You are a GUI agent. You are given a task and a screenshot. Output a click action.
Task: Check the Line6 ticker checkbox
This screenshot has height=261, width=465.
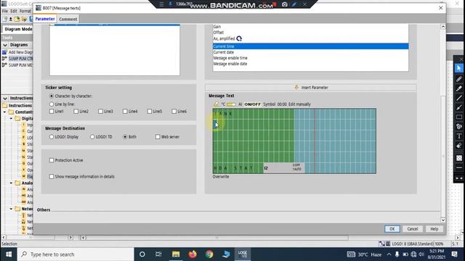[174, 111]
